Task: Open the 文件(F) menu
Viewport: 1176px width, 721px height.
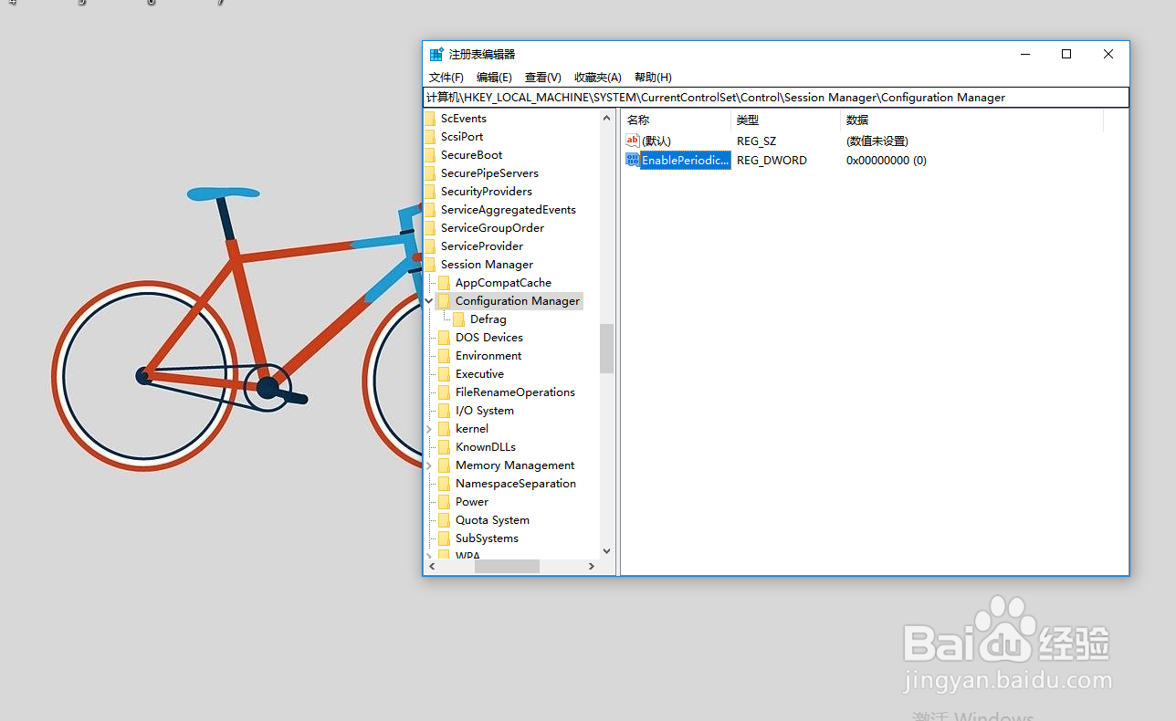Action: pos(446,78)
